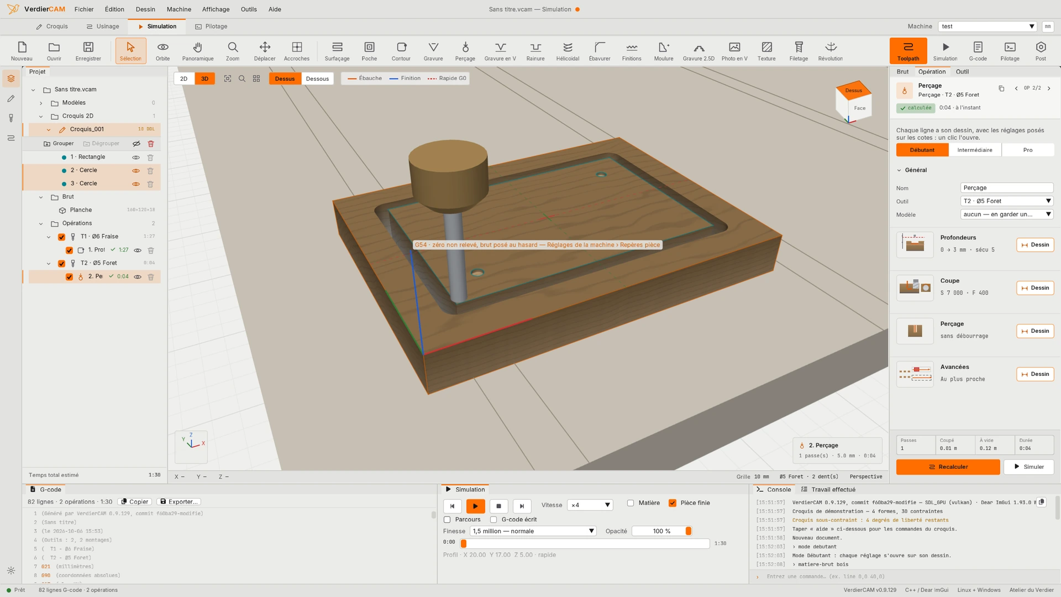Screen dimensions: 1061x597
Task: Click the fit-view frame icon in viewport
Action: point(228,78)
